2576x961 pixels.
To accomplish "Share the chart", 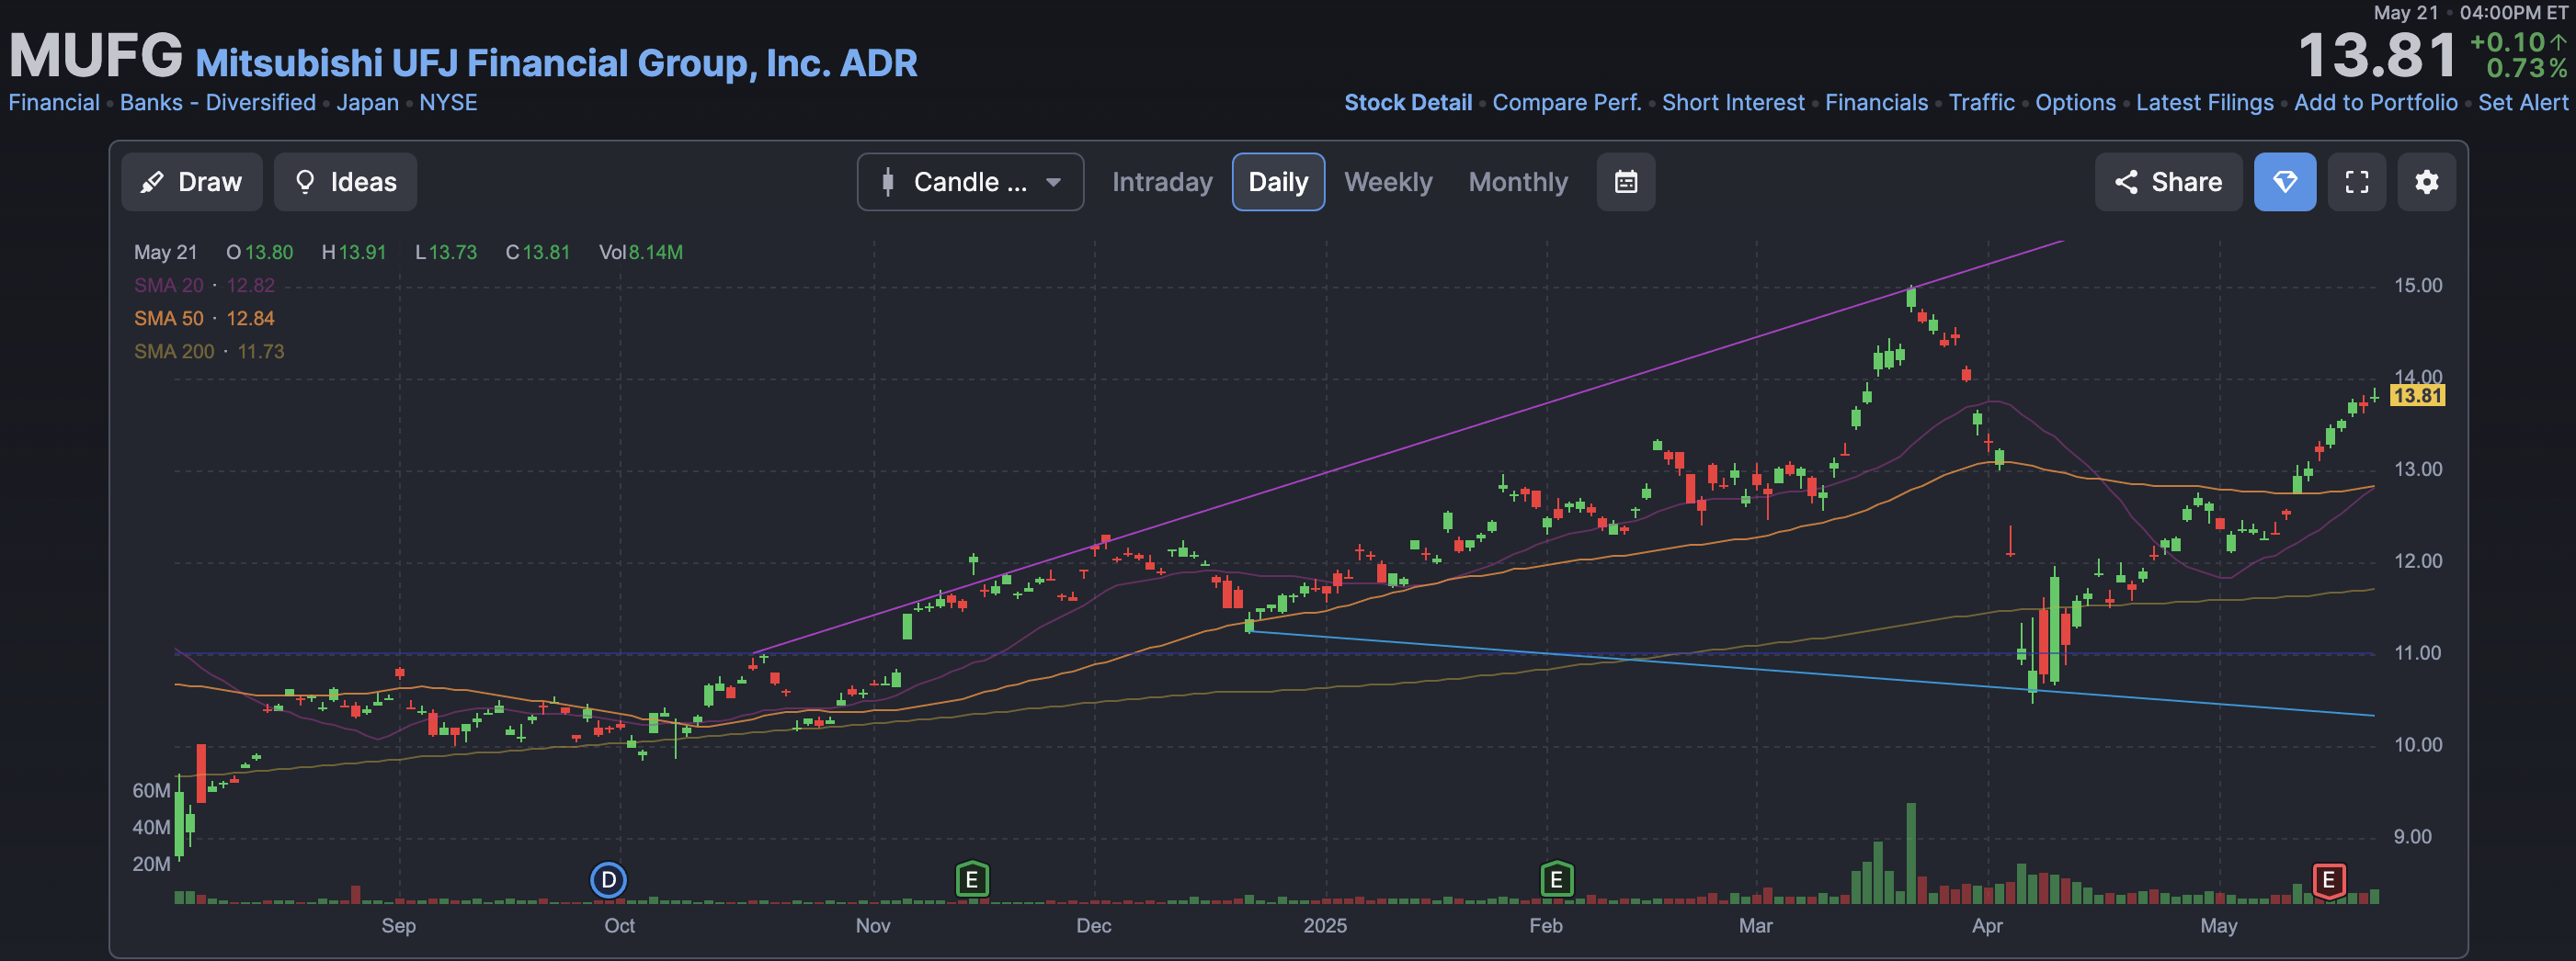I will coord(2168,182).
